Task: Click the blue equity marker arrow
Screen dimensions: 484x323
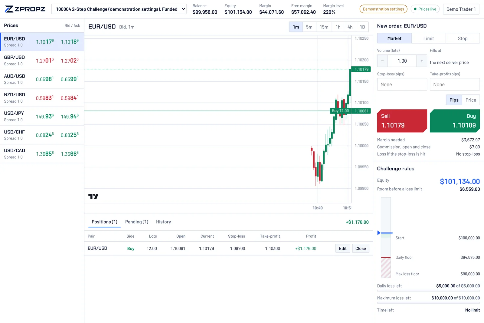Action: (379, 233)
